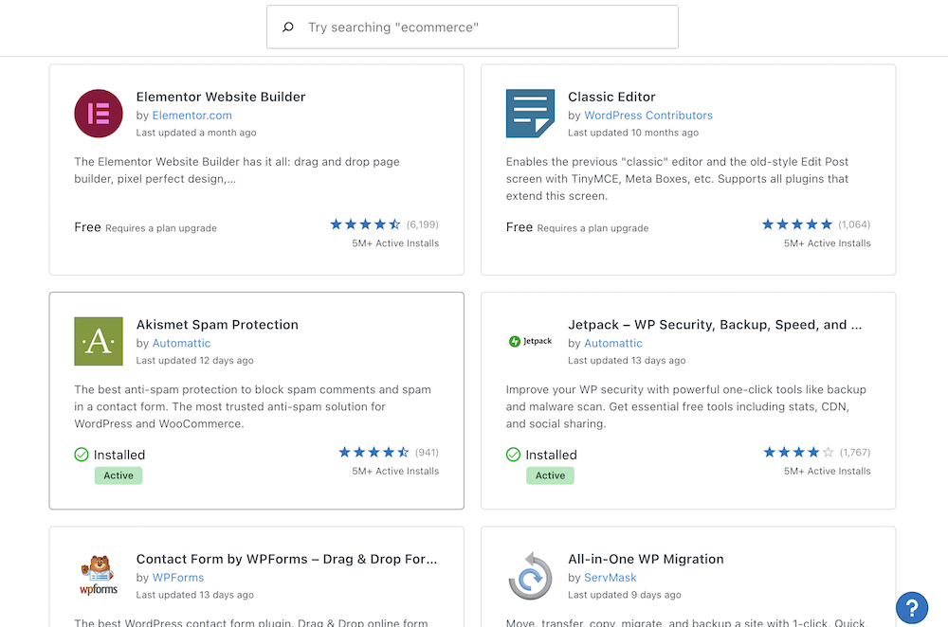The image size is (948, 627).
Task: Click the half star in Elementor's rating
Action: tap(396, 224)
